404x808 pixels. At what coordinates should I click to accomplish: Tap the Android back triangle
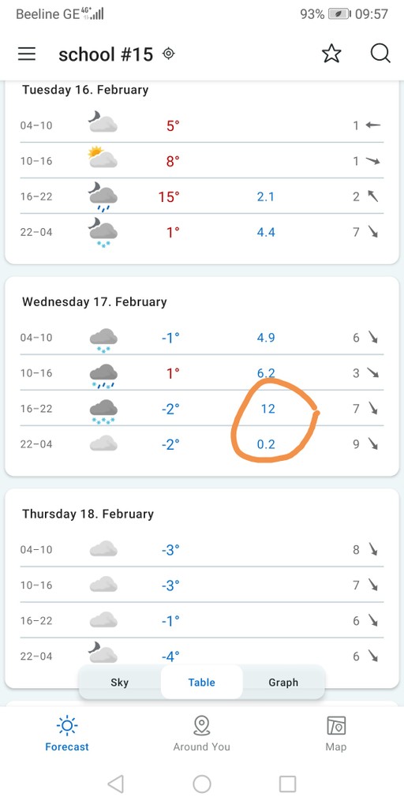(x=115, y=784)
